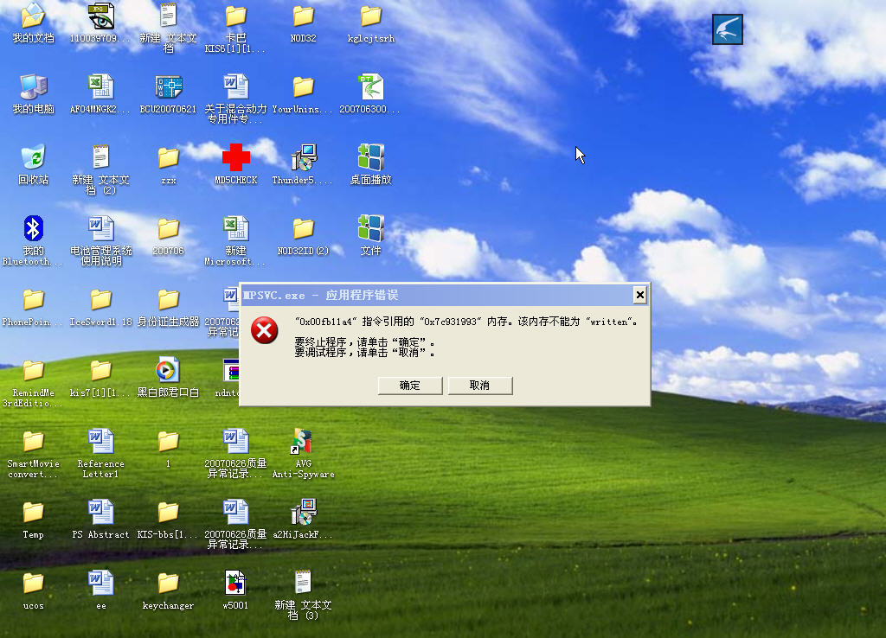Select the keychanger folder icon
Screen dimensions: 886x638
168,591
